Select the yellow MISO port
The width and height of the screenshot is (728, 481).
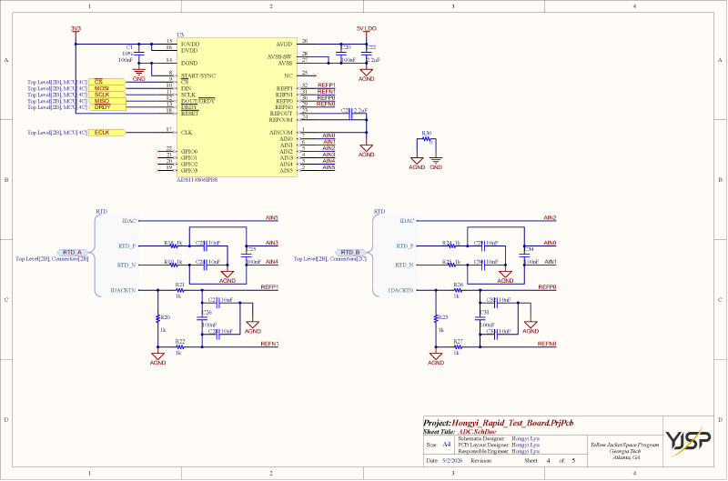pyautogui.click(x=106, y=101)
